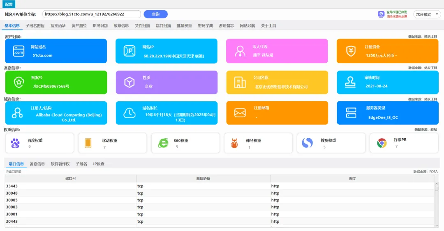Screen dimensions: 444x231
Task: Click the Baidu weight paw icon
Action: [x=15, y=143]
